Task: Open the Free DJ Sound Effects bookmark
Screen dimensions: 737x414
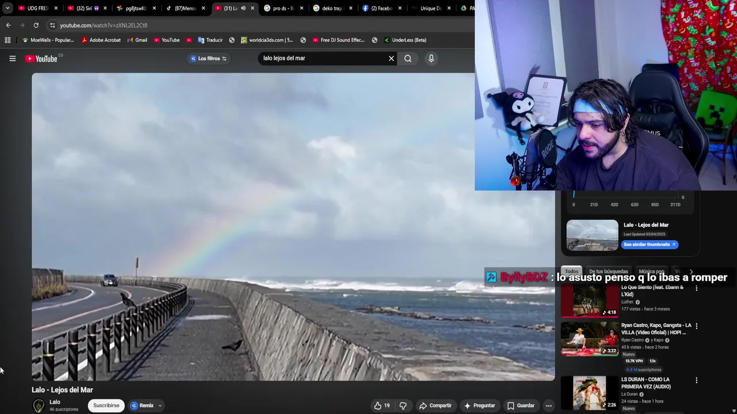Action: (339, 40)
